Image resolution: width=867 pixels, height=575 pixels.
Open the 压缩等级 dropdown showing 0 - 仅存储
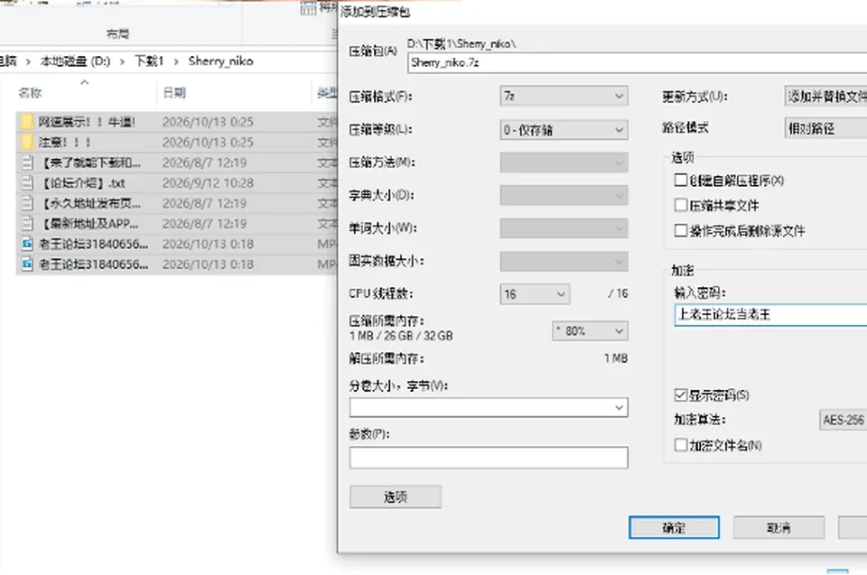564,130
